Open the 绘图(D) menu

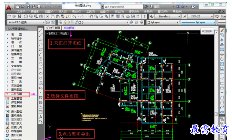[x=105, y=11]
